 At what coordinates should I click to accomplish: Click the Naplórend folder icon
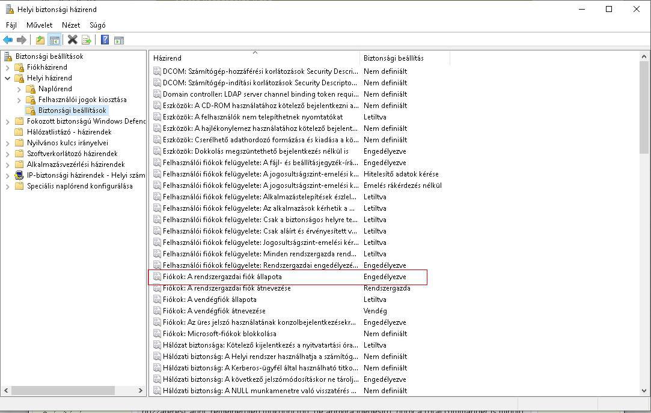[31, 88]
